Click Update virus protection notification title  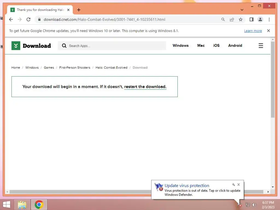pyautogui.click(x=187, y=186)
